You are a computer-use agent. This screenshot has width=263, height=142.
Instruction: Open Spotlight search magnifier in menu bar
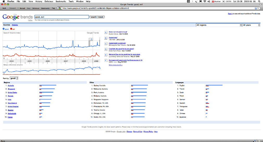[259, 1]
